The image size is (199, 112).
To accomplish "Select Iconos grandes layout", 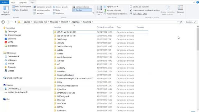I will (x=61, y=7).
